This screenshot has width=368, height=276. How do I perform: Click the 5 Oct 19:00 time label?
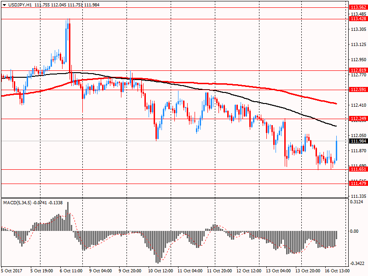coord(42,270)
